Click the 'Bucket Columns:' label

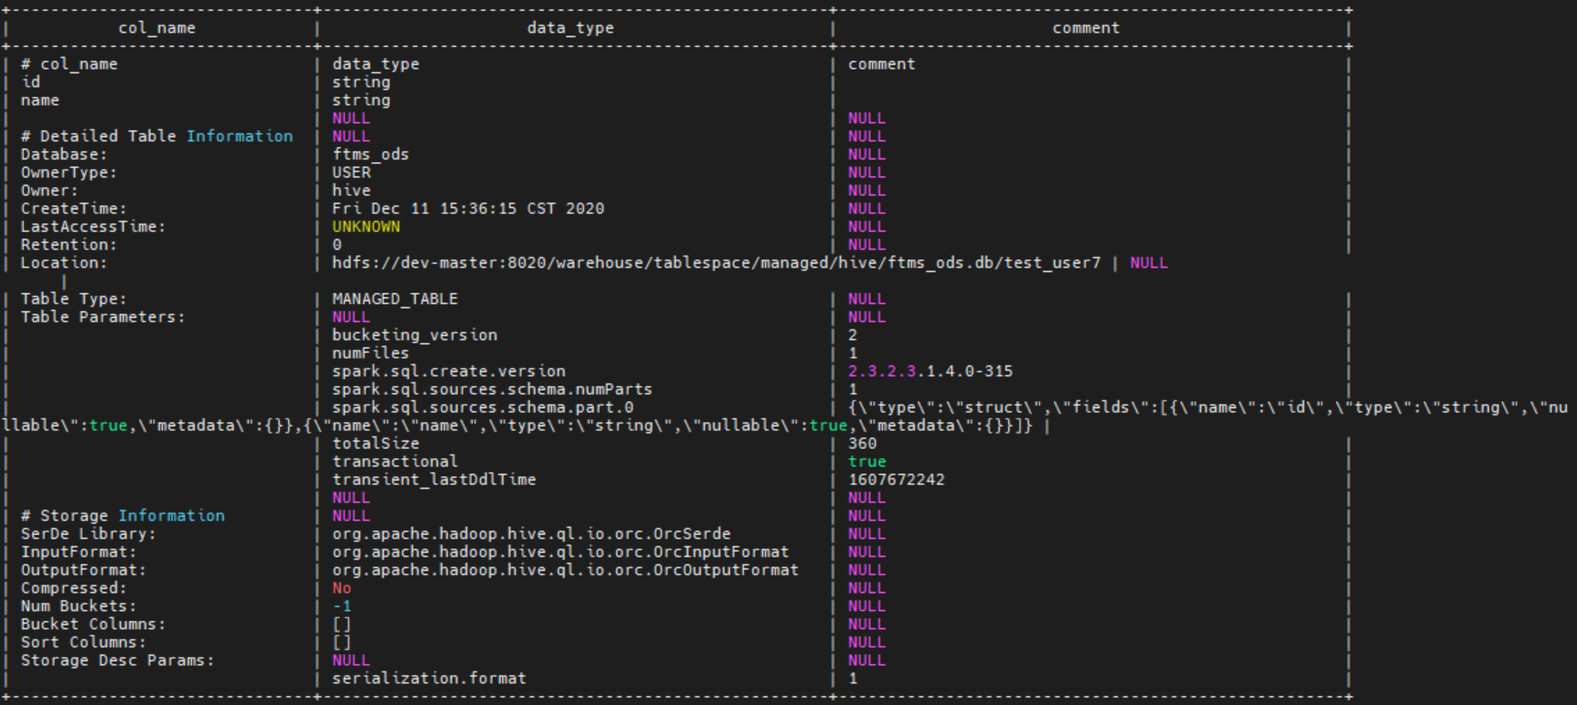tap(93, 624)
